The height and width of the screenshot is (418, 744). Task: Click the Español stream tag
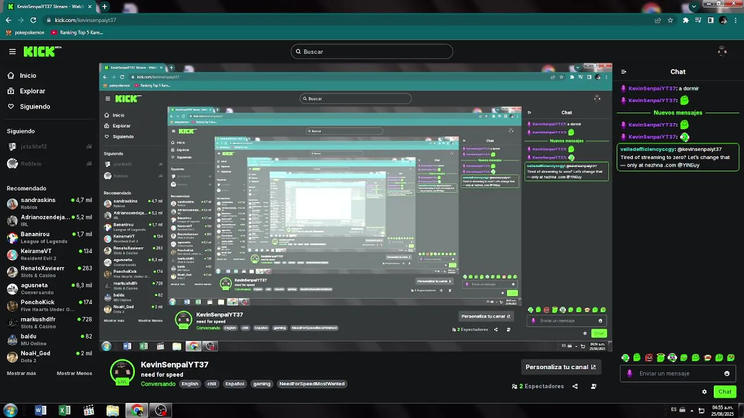(x=235, y=384)
